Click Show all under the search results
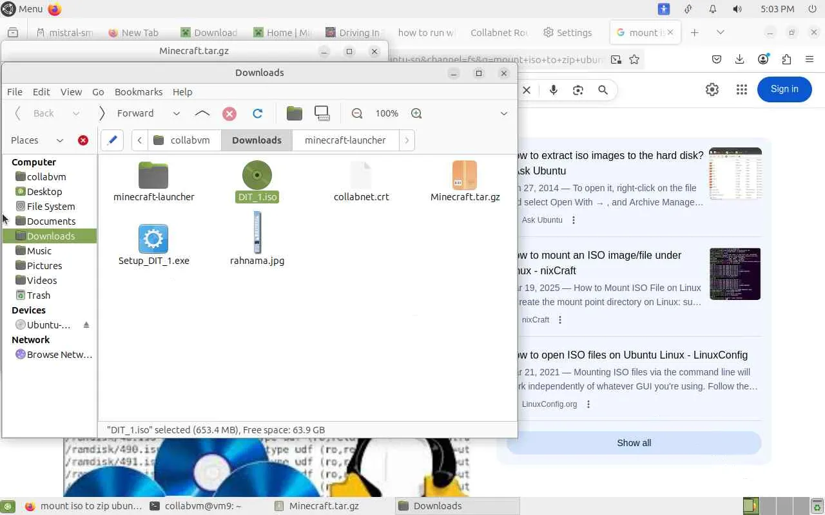Viewport: 825px width, 515px height. coord(634,443)
